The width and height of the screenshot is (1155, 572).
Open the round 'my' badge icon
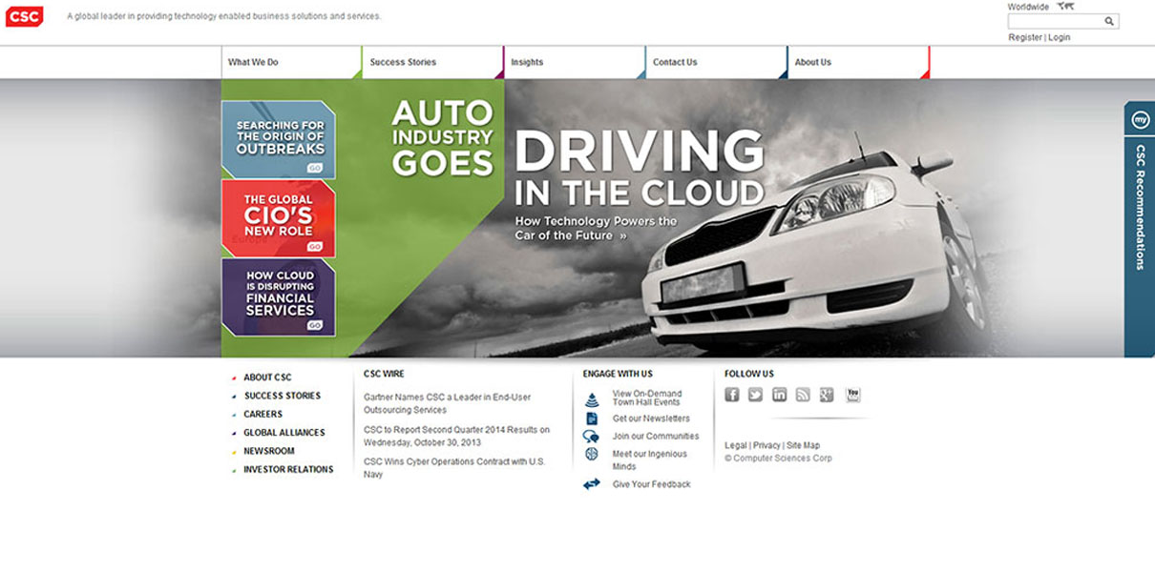coord(1140,120)
